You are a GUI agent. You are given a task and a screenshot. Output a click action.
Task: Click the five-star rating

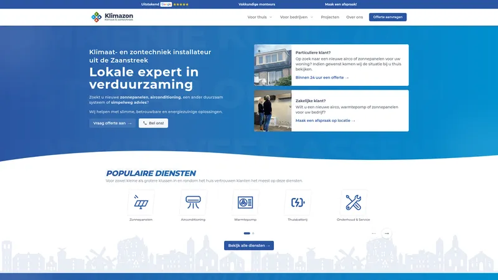tap(181, 4)
